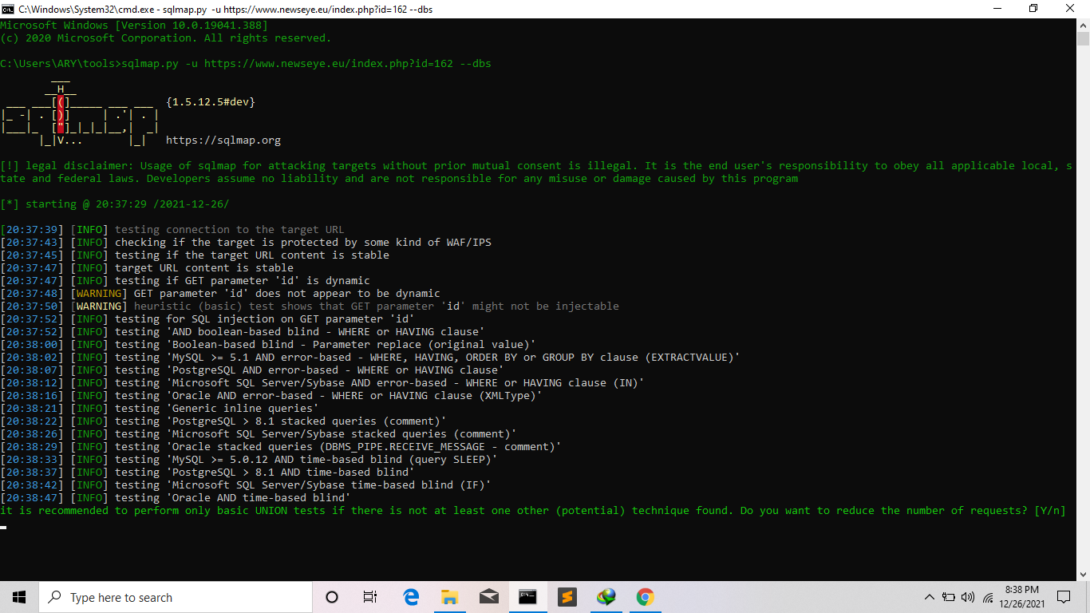Click 'Oracle AND time-based blind' line
The width and height of the screenshot is (1090, 613).
coord(176,498)
